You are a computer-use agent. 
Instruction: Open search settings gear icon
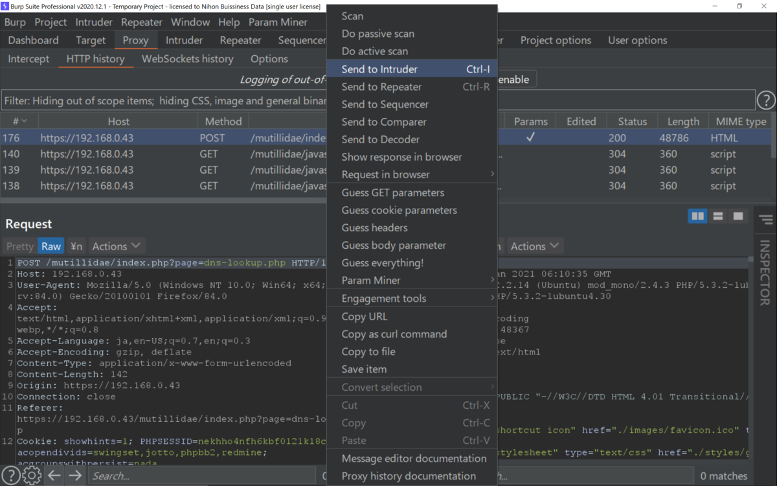click(x=32, y=476)
